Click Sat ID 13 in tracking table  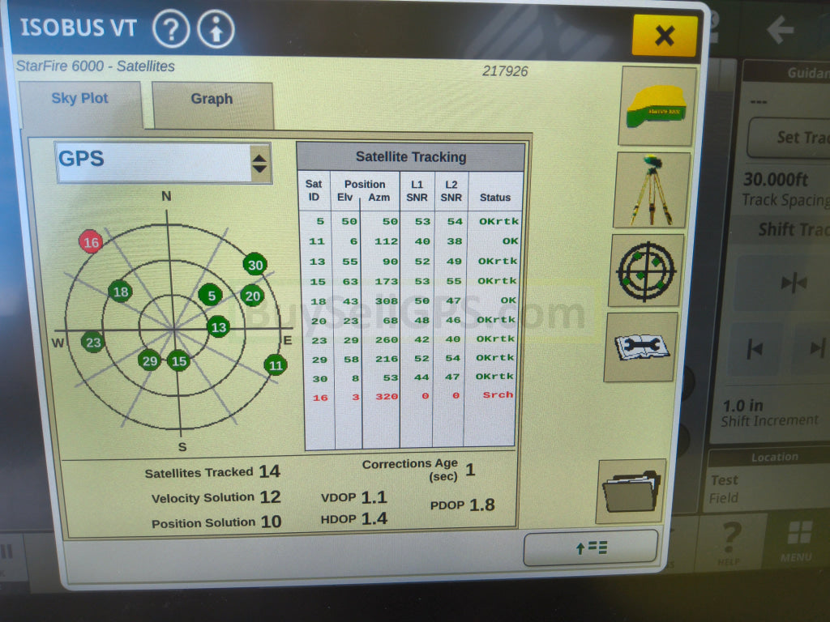tap(317, 262)
